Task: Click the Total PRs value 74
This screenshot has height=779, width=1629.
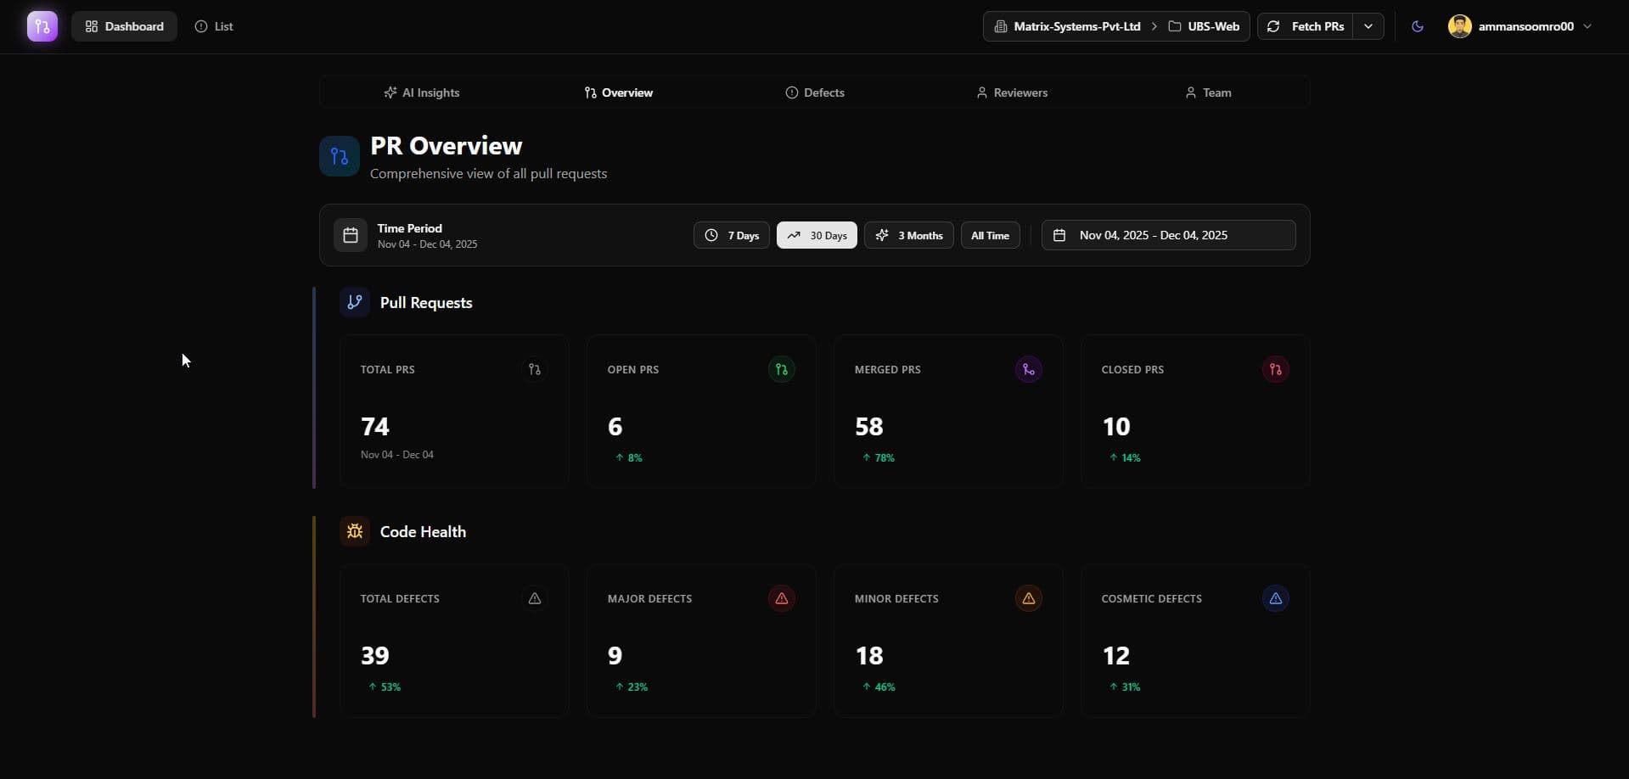Action: tap(375, 426)
